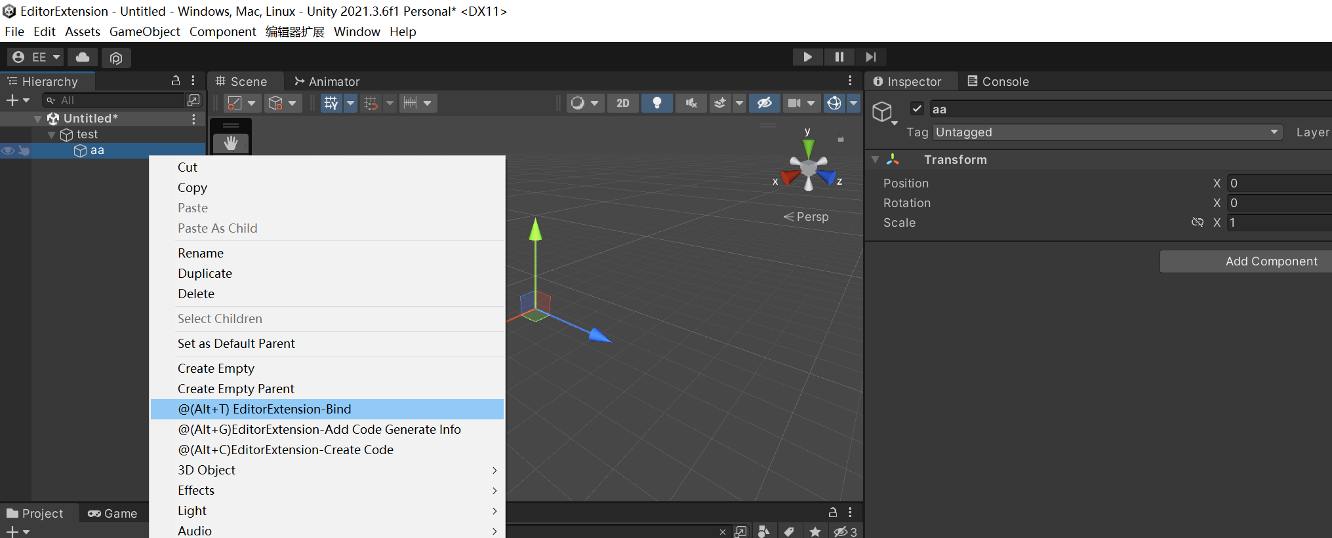The width and height of the screenshot is (1332, 538).
Task: Toggle the Persp projection label
Action: (806, 217)
